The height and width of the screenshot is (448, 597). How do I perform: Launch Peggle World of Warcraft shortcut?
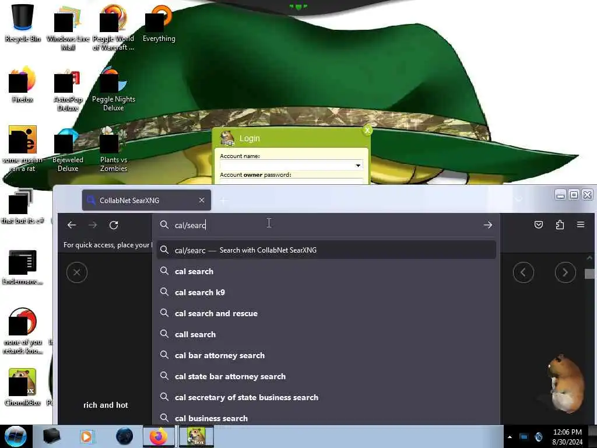tap(113, 27)
